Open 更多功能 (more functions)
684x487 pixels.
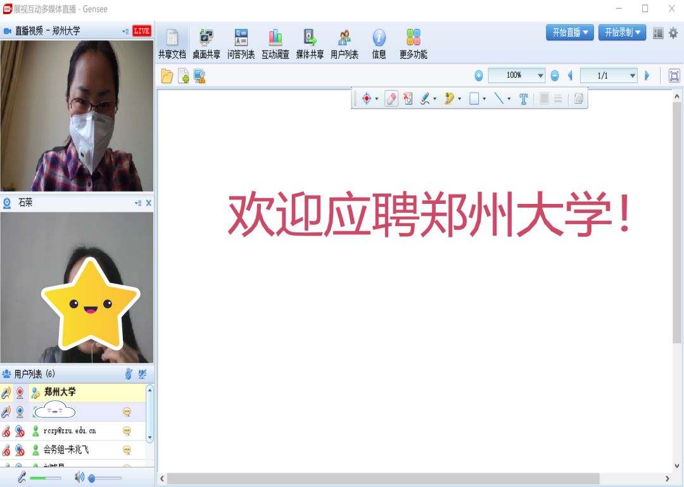pos(413,44)
